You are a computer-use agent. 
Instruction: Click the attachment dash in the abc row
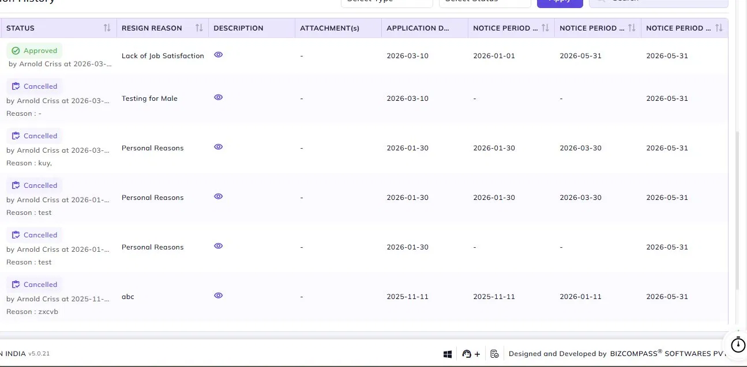pos(302,297)
